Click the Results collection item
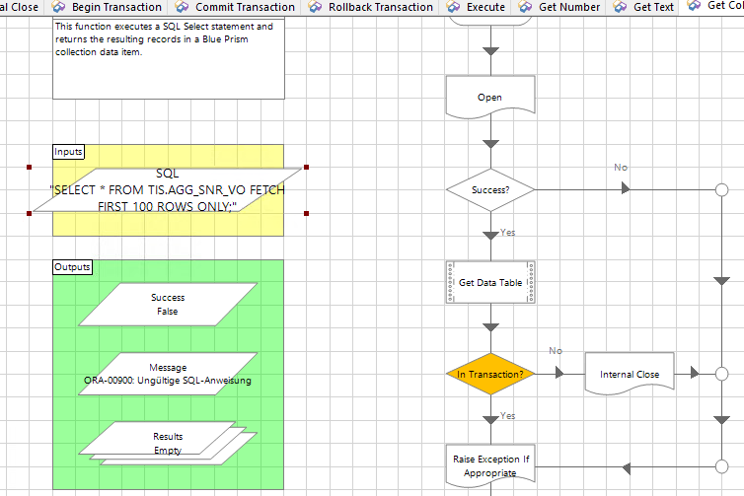 pos(168,442)
